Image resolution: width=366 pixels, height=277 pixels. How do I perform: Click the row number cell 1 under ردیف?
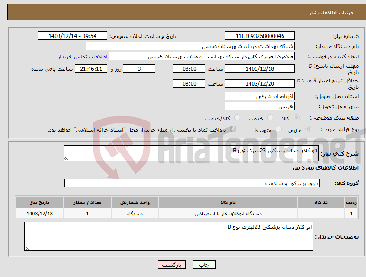351,214
